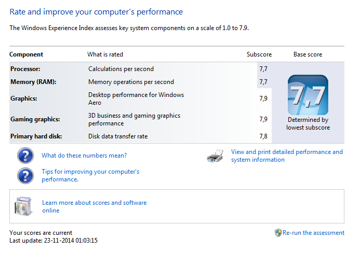View and print detailed performance information
Screen dimensions: 347x253
(287, 156)
